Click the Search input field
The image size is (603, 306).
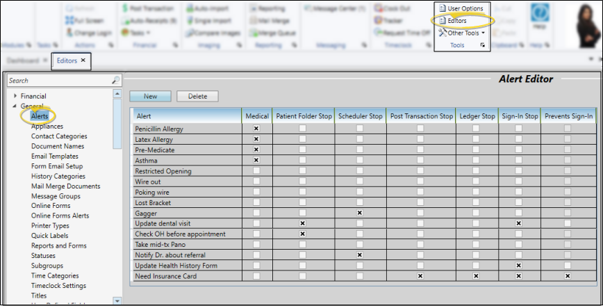(58, 81)
